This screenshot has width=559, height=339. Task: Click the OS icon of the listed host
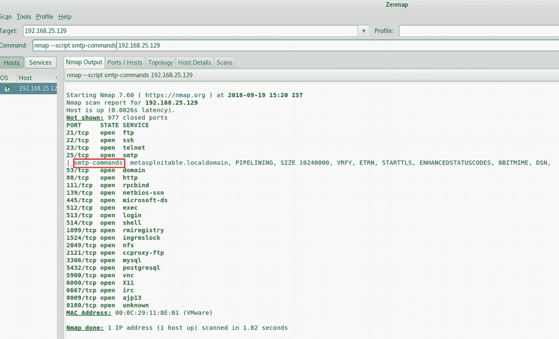(7, 89)
